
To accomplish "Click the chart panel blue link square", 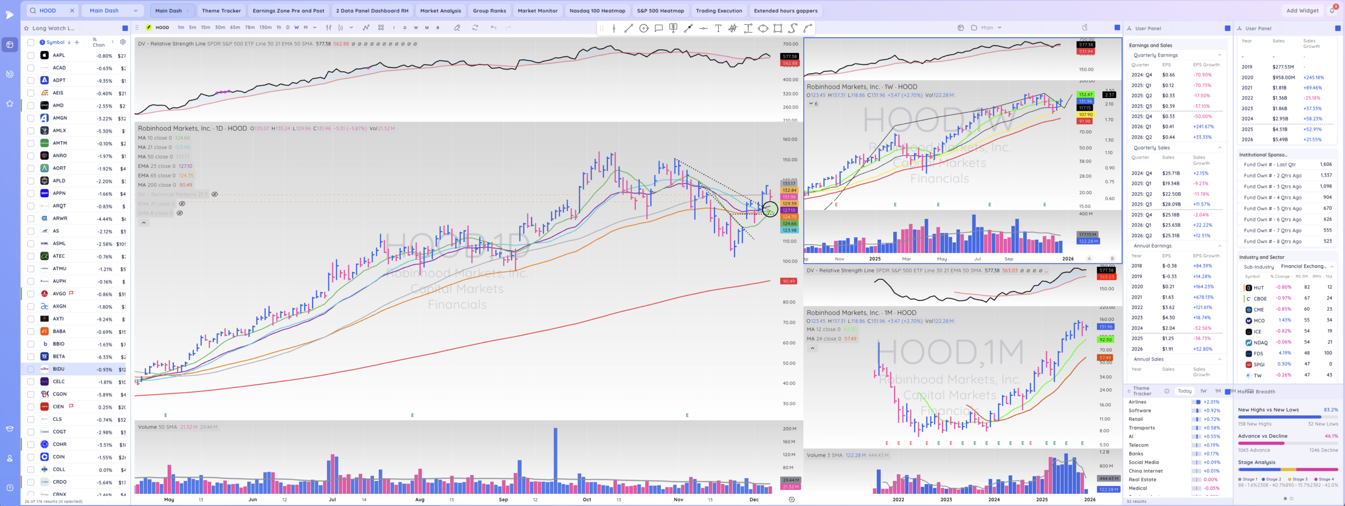I will click(x=1117, y=28).
